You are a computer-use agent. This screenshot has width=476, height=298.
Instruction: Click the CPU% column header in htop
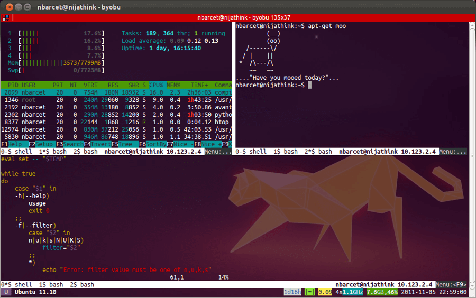click(x=156, y=85)
